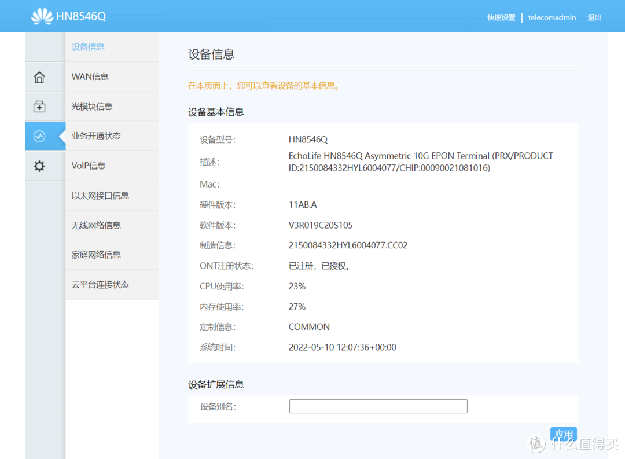Select 业务开通状态 item
Screen dimensions: 625x459
coord(95,136)
